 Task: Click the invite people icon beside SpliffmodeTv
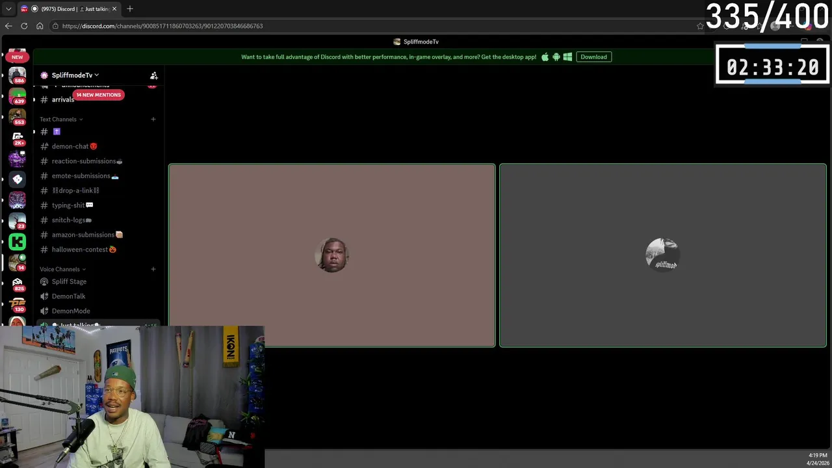point(154,75)
